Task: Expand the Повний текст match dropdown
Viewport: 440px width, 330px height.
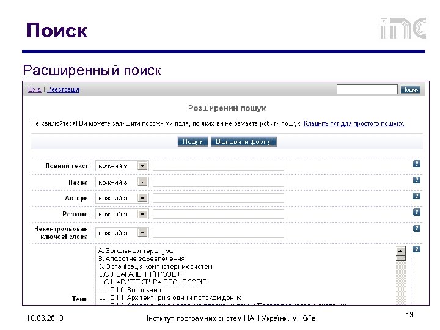Action: click(x=142, y=166)
